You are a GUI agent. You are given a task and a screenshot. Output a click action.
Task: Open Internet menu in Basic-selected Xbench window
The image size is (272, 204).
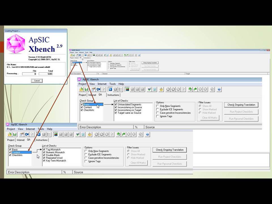pos(102,84)
